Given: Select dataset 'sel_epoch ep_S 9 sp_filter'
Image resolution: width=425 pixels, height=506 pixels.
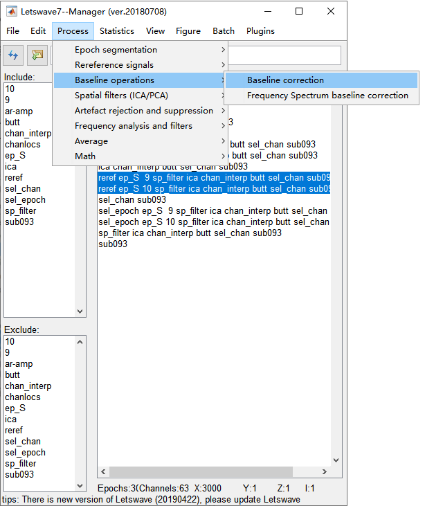Looking at the screenshot, I should click(214, 211).
